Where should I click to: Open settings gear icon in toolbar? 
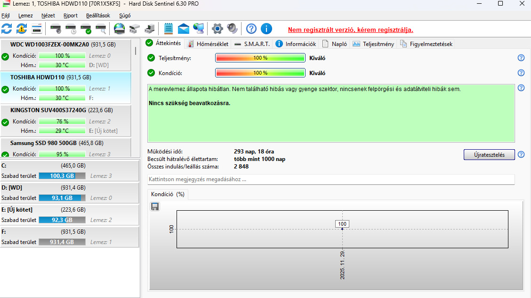coord(217,29)
